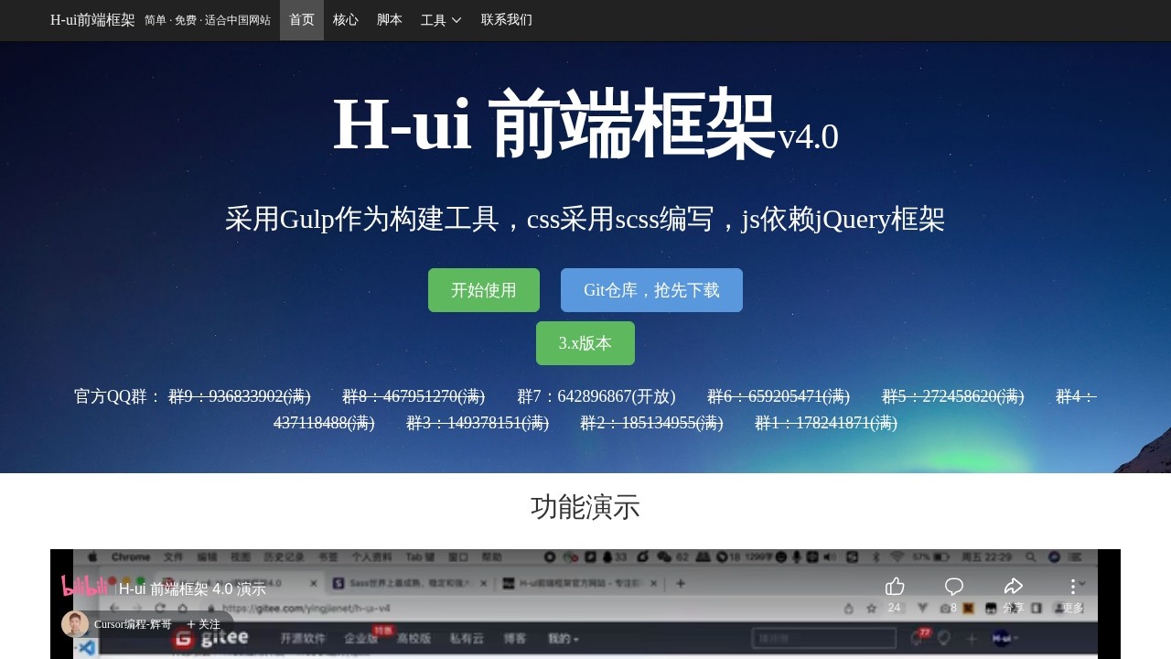Open the 3.x版本 button
Viewport: 1171px width, 659px height.
pyautogui.click(x=585, y=342)
